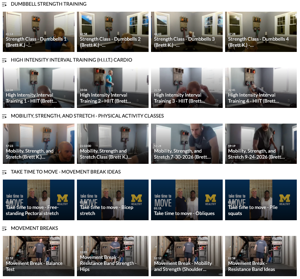300x279 pixels.
Task: Play Strength Class - Dumbbells 1 video
Action: click(39, 32)
